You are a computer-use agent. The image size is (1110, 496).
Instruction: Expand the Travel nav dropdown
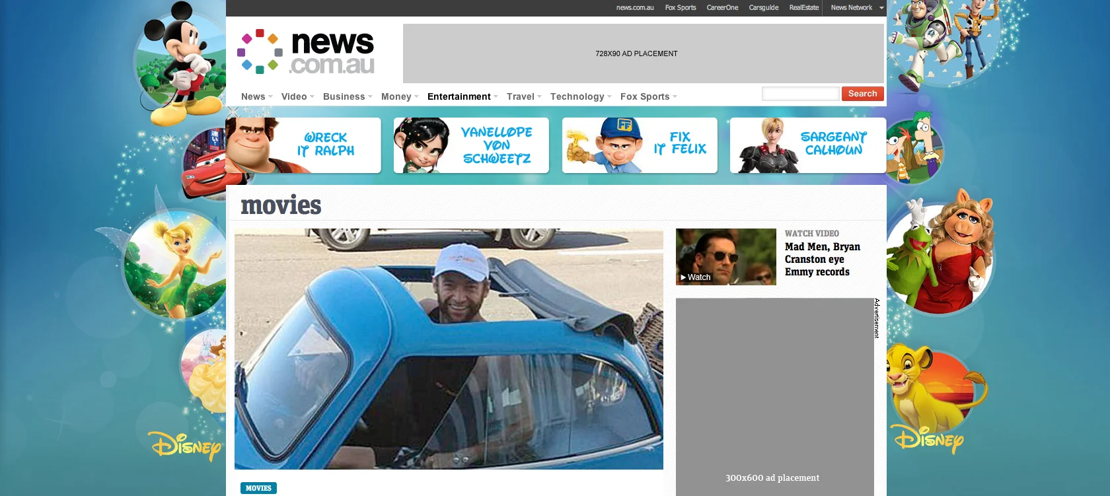pyautogui.click(x=524, y=96)
